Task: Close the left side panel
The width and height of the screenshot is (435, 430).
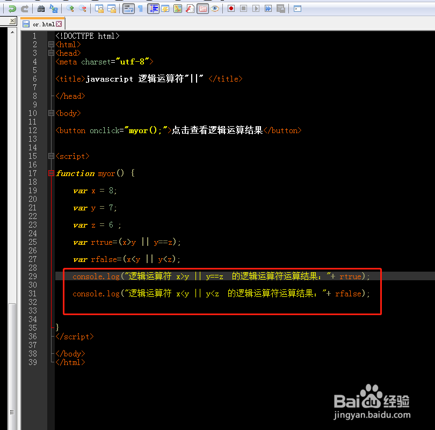Action: coord(12,21)
